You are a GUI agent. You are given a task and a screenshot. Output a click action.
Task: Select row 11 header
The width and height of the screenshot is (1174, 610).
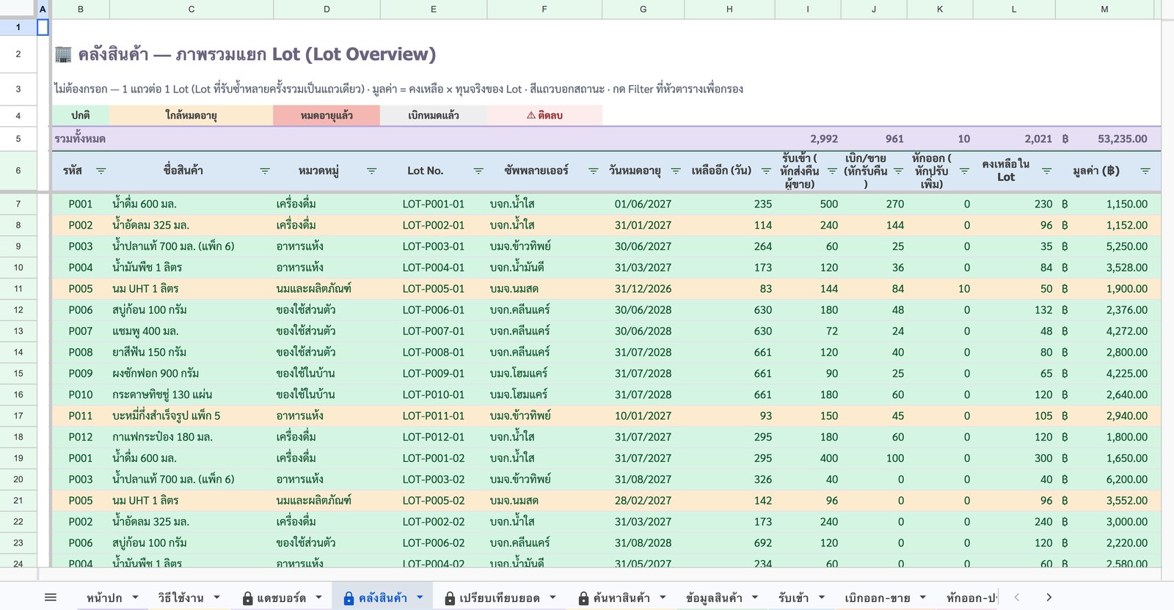click(x=18, y=289)
